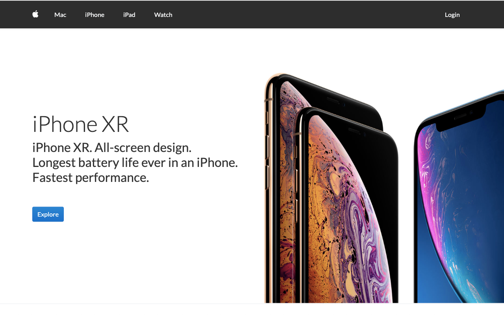This screenshot has height=315, width=504.
Task: Click the Apple logo in the navbar
Action: pyautogui.click(x=35, y=14)
